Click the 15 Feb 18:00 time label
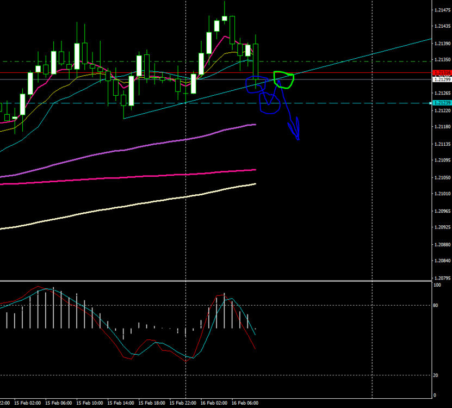Image resolution: width=452 pixels, height=408 pixels. tap(152, 403)
